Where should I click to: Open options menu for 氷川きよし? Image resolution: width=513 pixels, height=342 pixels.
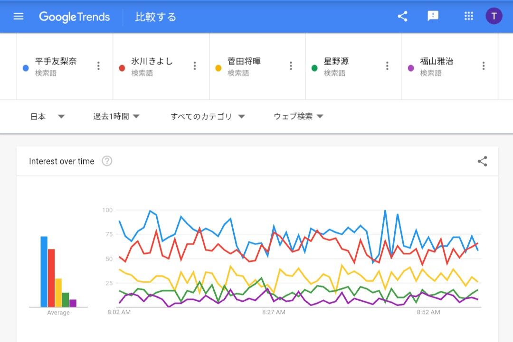click(194, 66)
